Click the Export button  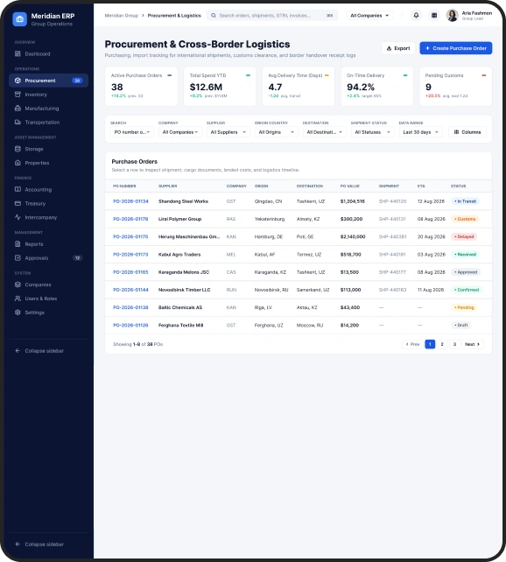tap(398, 48)
